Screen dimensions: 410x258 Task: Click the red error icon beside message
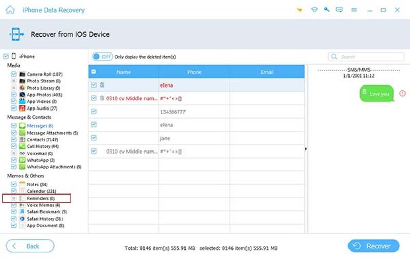[x=402, y=93]
